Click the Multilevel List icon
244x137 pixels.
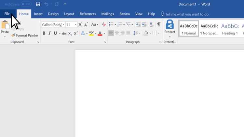[x=129, y=24]
